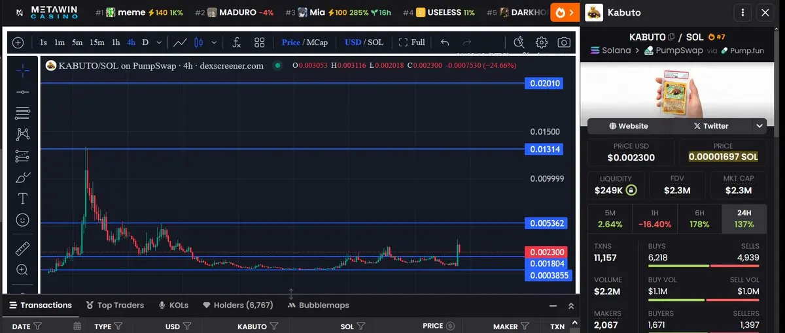Click the Kabuto token avatar in the header
The height and width of the screenshot is (333, 785).
(x=594, y=12)
